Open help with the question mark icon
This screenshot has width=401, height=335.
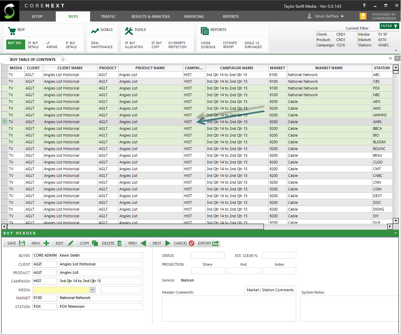pos(364,6)
